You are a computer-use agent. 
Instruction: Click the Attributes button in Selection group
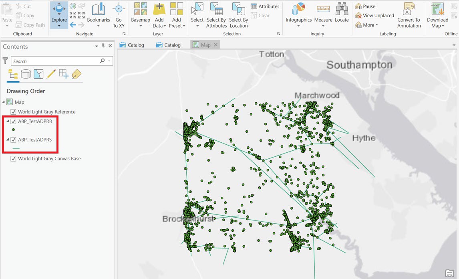coord(265,6)
